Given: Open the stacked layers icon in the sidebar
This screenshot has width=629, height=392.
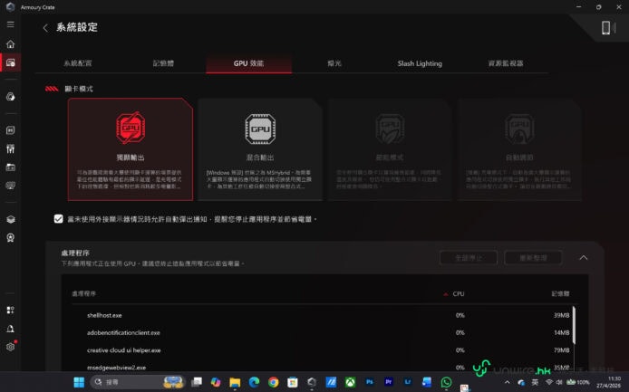Looking at the screenshot, I should (x=11, y=219).
